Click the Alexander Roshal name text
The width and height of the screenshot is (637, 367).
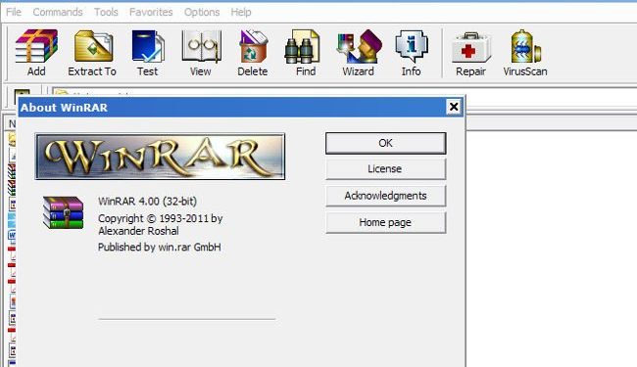138,231
